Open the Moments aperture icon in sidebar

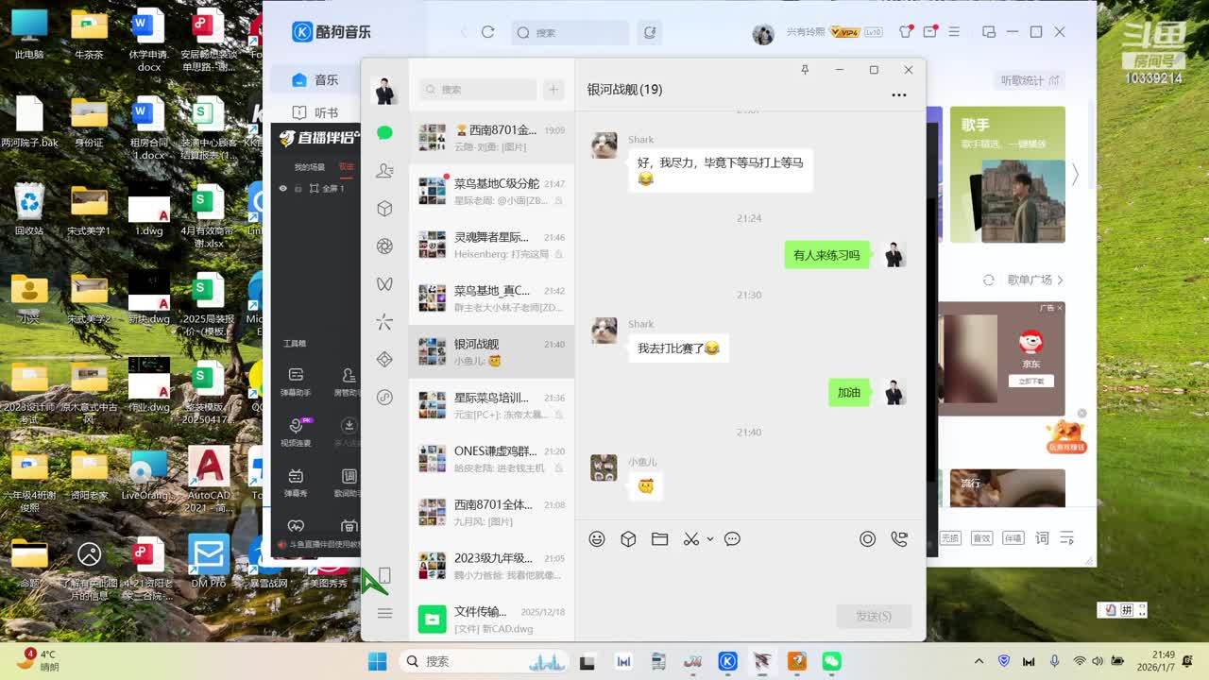pyautogui.click(x=384, y=246)
